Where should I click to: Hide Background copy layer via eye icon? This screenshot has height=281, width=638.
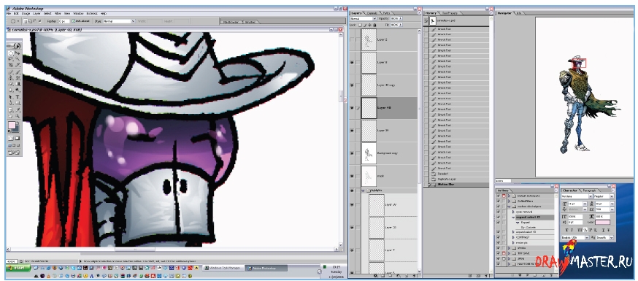[x=353, y=153]
